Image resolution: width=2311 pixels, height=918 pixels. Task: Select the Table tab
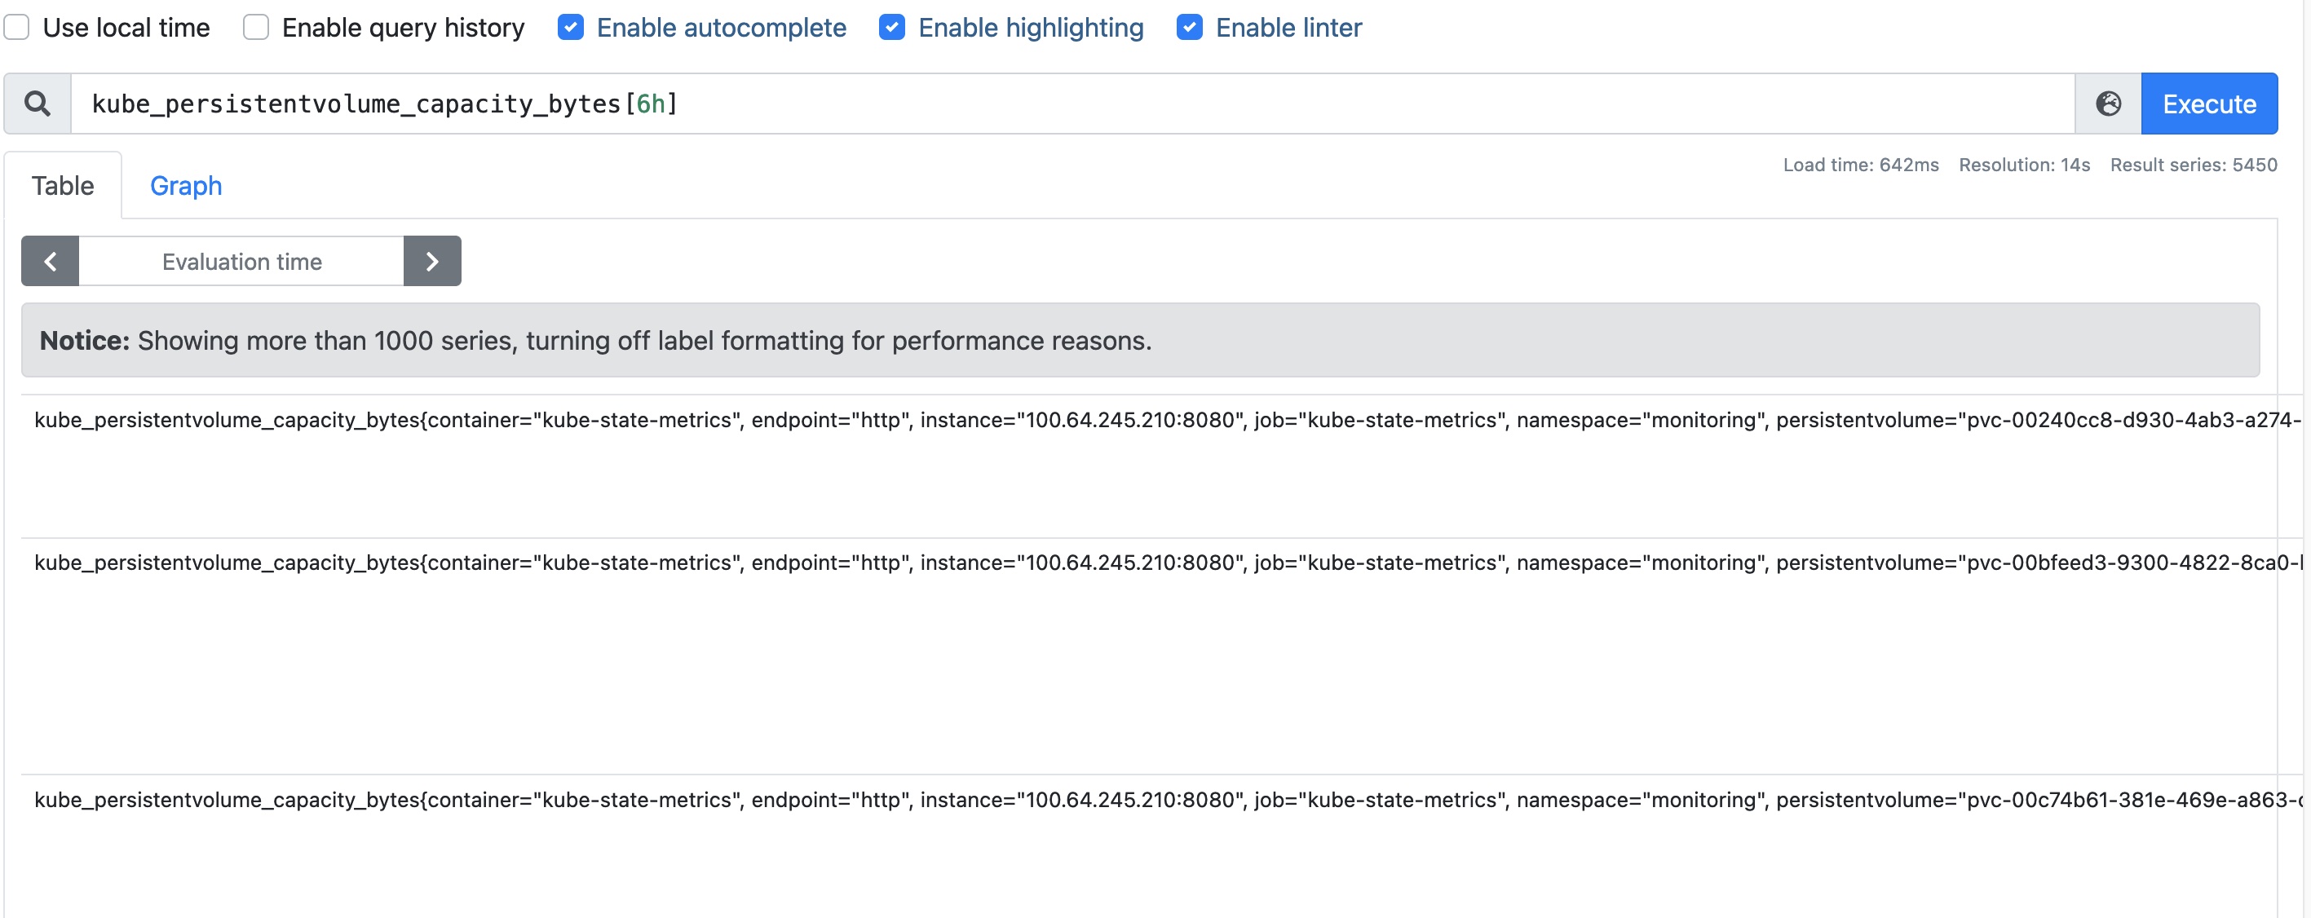coord(62,186)
